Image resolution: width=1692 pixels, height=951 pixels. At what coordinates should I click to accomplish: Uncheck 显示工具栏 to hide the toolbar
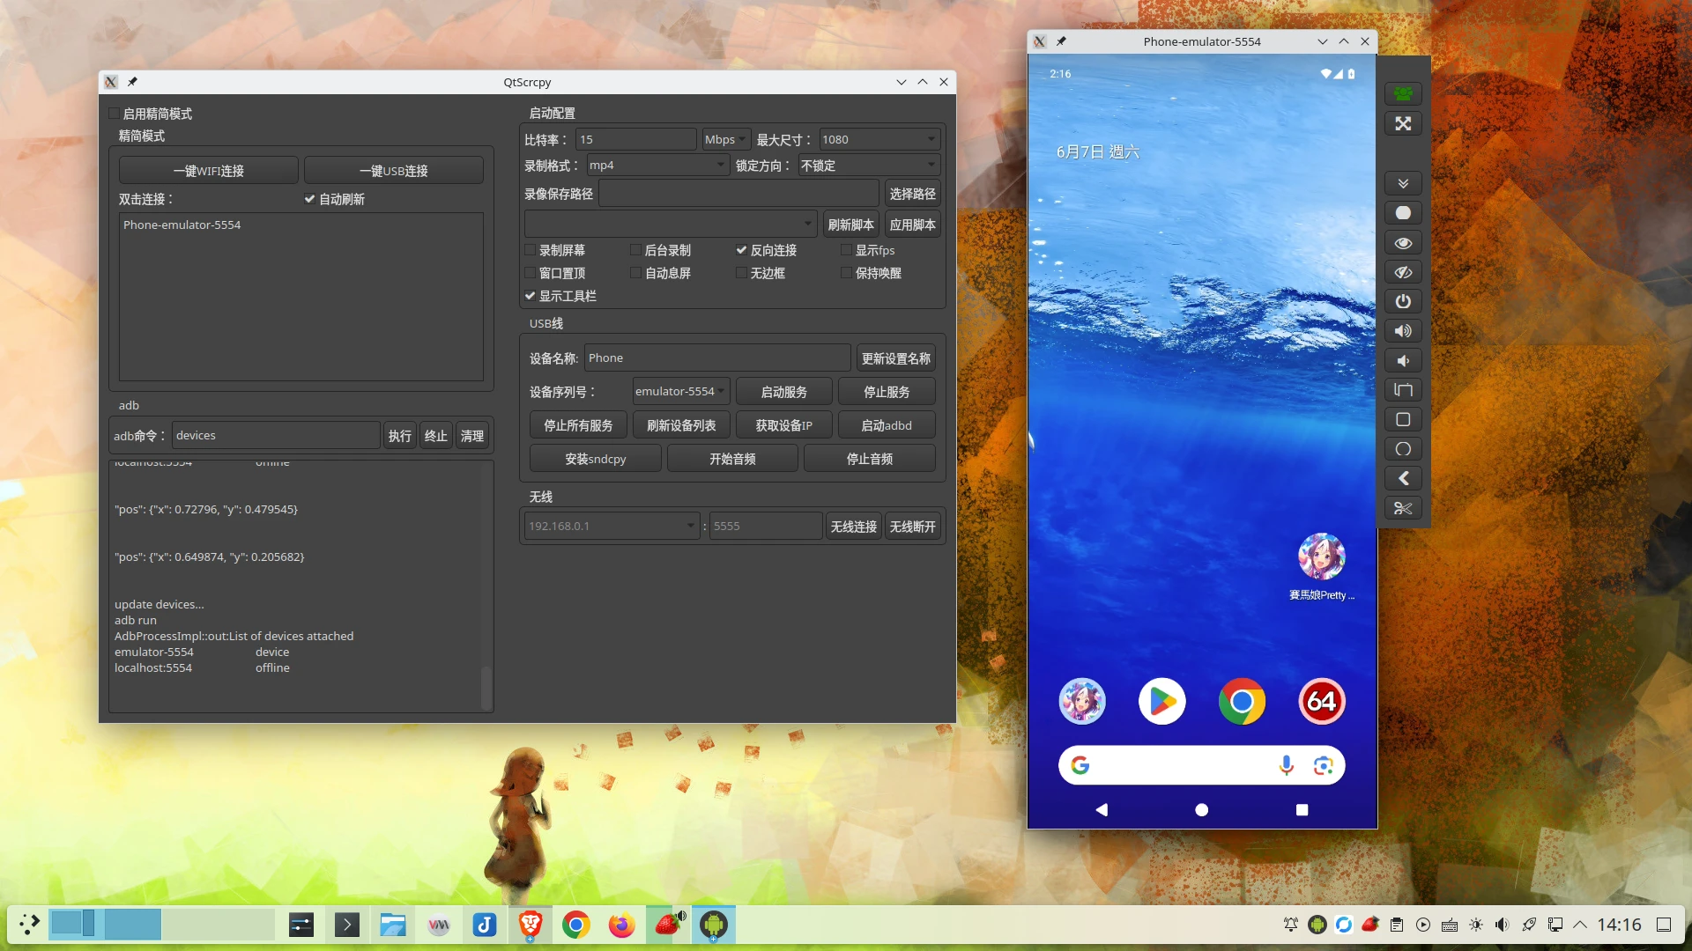click(530, 296)
